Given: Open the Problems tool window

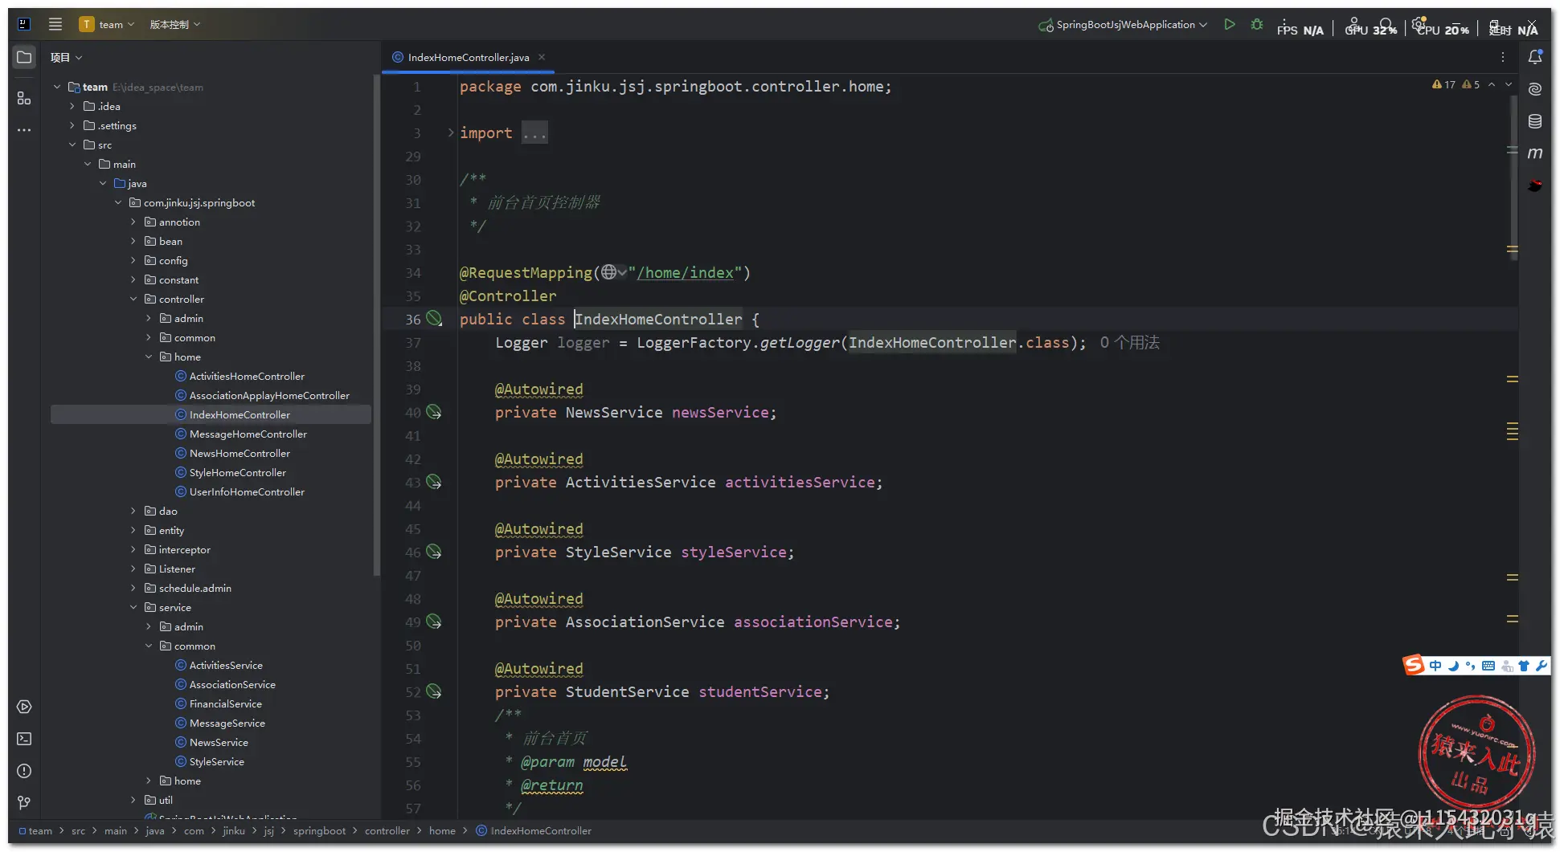Looking at the screenshot, I should tap(24, 771).
